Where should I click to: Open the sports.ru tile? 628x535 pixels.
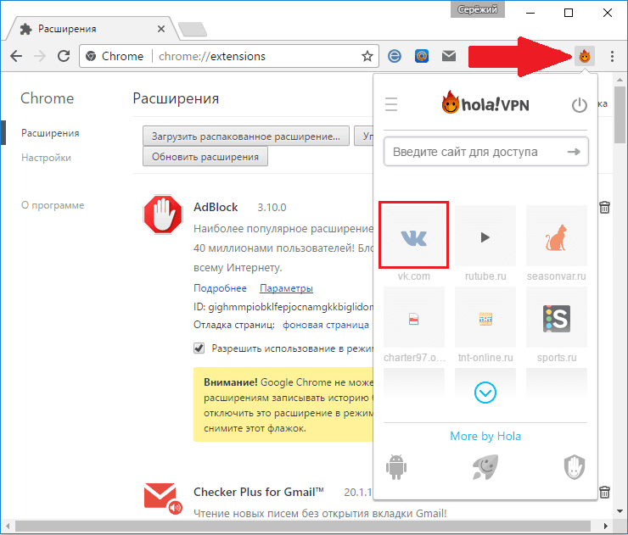click(557, 317)
